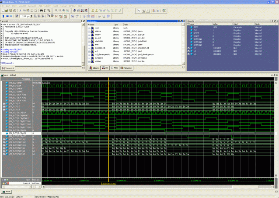Open the Tools menu
This screenshot has width=279, height=198.
(56, 6)
